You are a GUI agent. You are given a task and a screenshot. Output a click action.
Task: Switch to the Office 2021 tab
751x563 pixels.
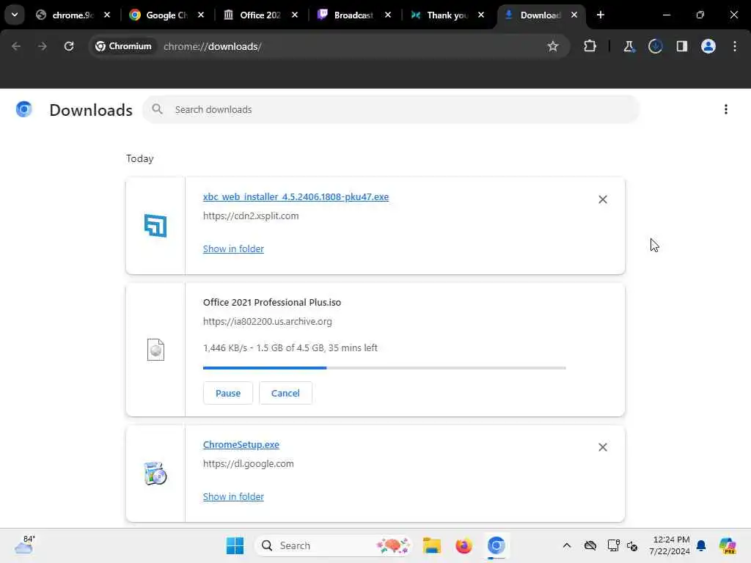260,15
